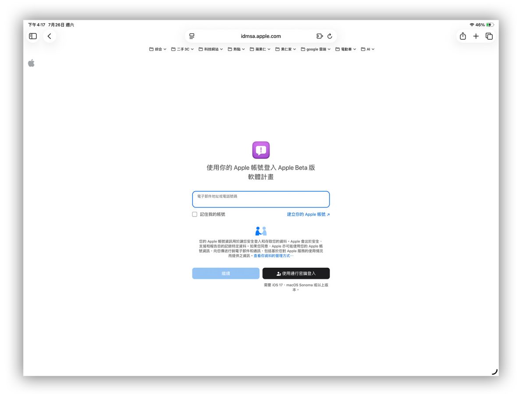526x394 pixels.
Task: Click the 繼續 button
Action: (226, 274)
